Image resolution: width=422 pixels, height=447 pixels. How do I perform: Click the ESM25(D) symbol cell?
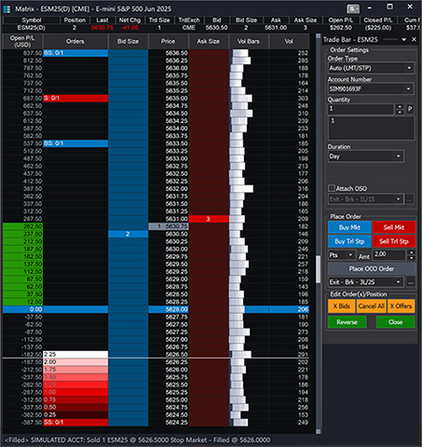click(x=32, y=28)
